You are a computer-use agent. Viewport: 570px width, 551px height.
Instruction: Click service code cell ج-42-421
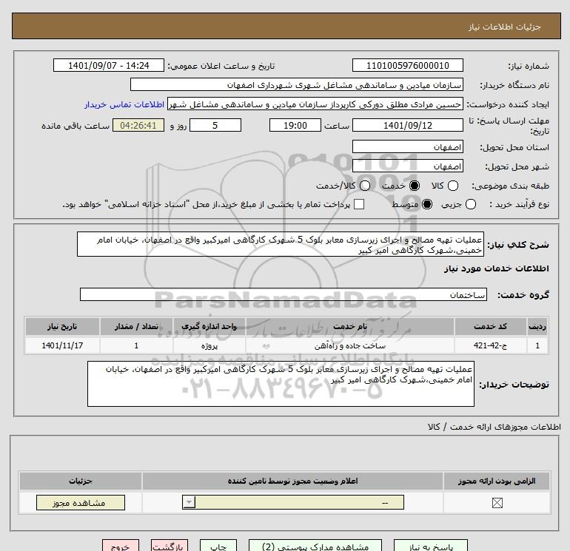point(490,345)
